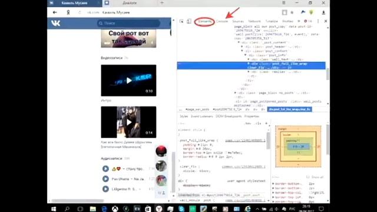Expand the wall_text div node
Image resolution: width=377 pixels, height=212 pixels.
(249, 59)
